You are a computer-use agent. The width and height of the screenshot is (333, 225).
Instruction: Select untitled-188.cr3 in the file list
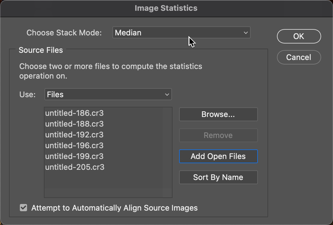coord(75,124)
